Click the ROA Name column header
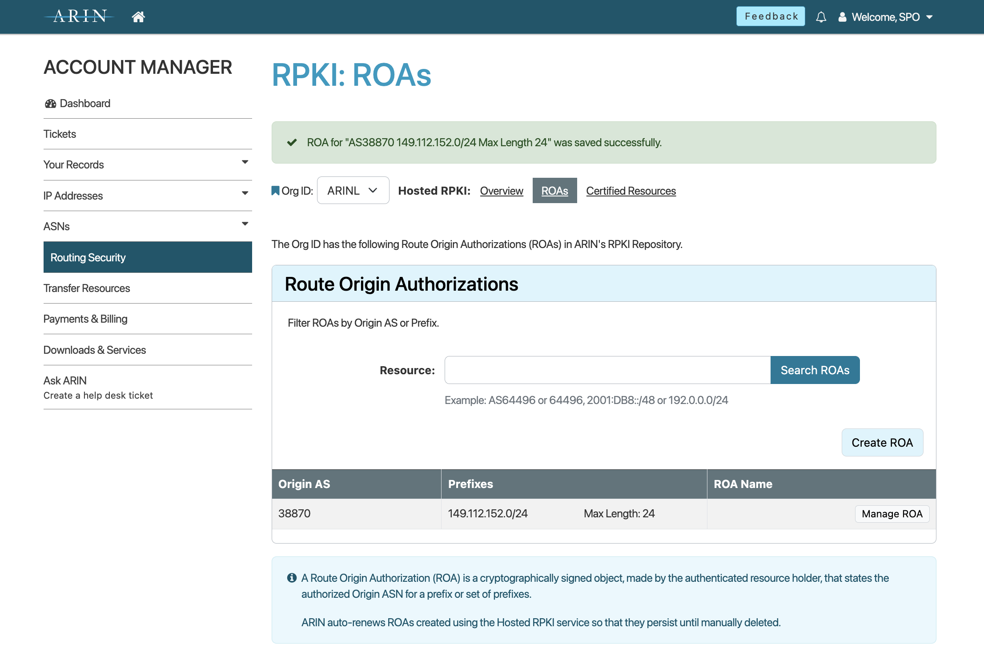984x652 pixels. [822, 484]
